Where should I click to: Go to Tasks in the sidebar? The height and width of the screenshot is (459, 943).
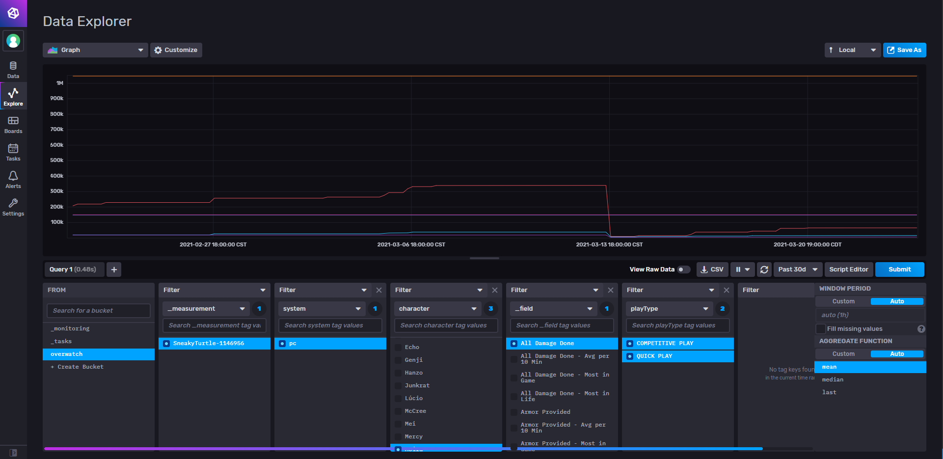click(x=13, y=152)
